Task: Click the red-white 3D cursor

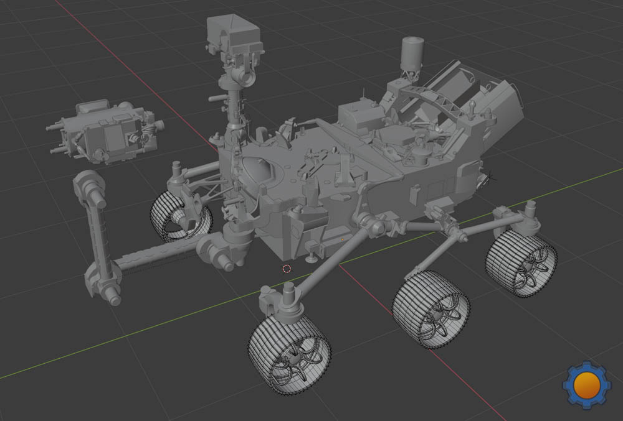Action: 287,269
